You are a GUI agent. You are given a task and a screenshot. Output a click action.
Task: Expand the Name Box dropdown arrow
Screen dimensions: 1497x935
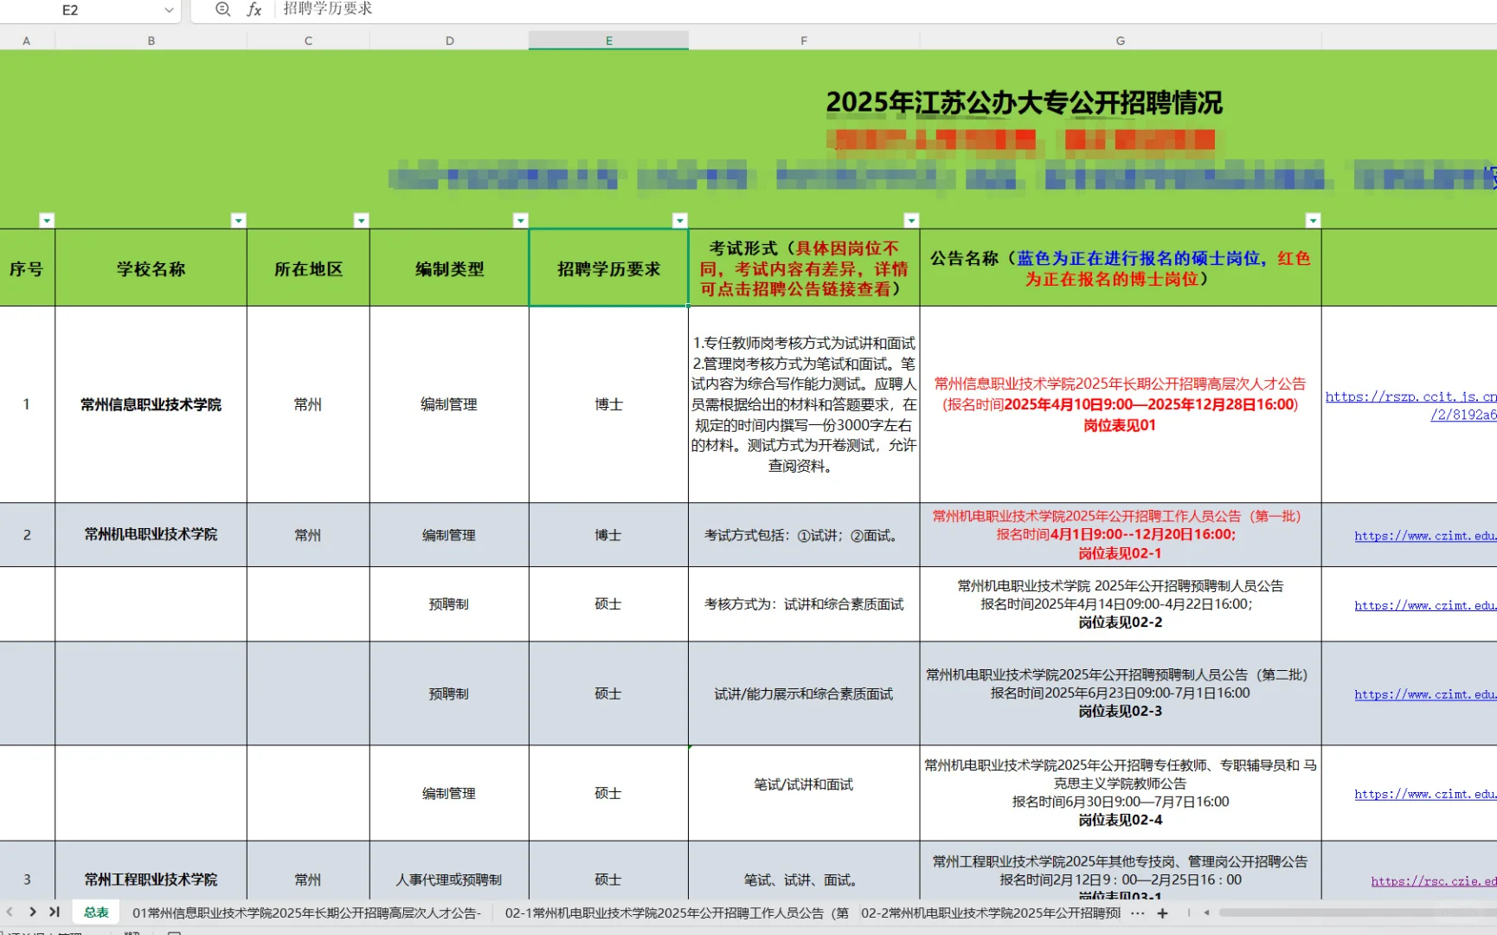click(169, 10)
